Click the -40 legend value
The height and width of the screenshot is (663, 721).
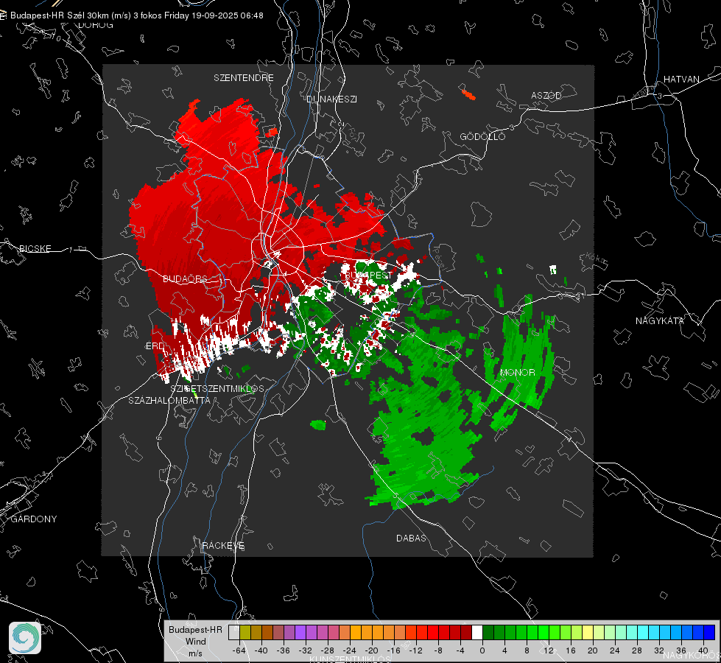[261, 650]
